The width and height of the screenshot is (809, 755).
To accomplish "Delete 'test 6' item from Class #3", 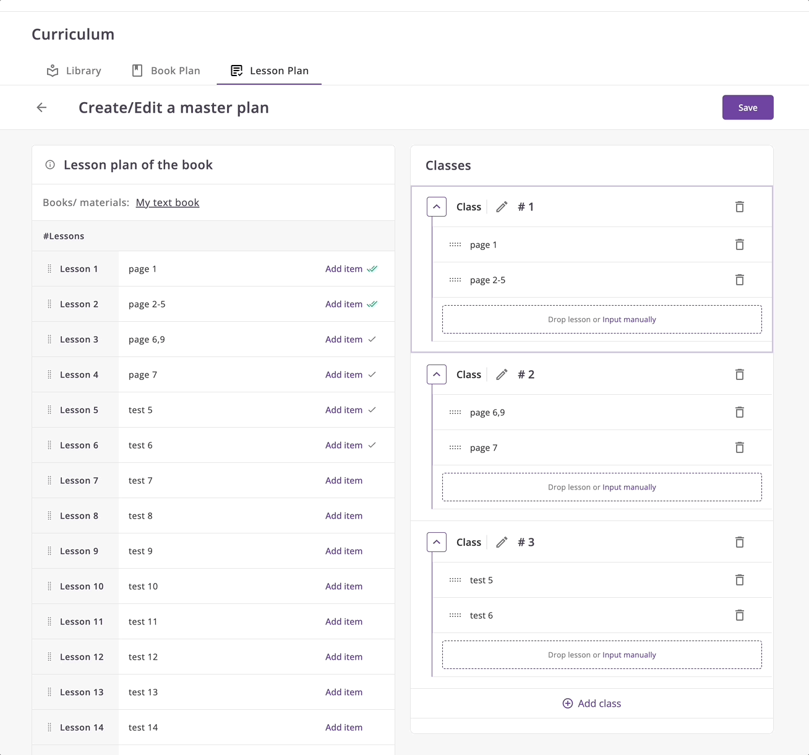I will pyautogui.click(x=739, y=615).
